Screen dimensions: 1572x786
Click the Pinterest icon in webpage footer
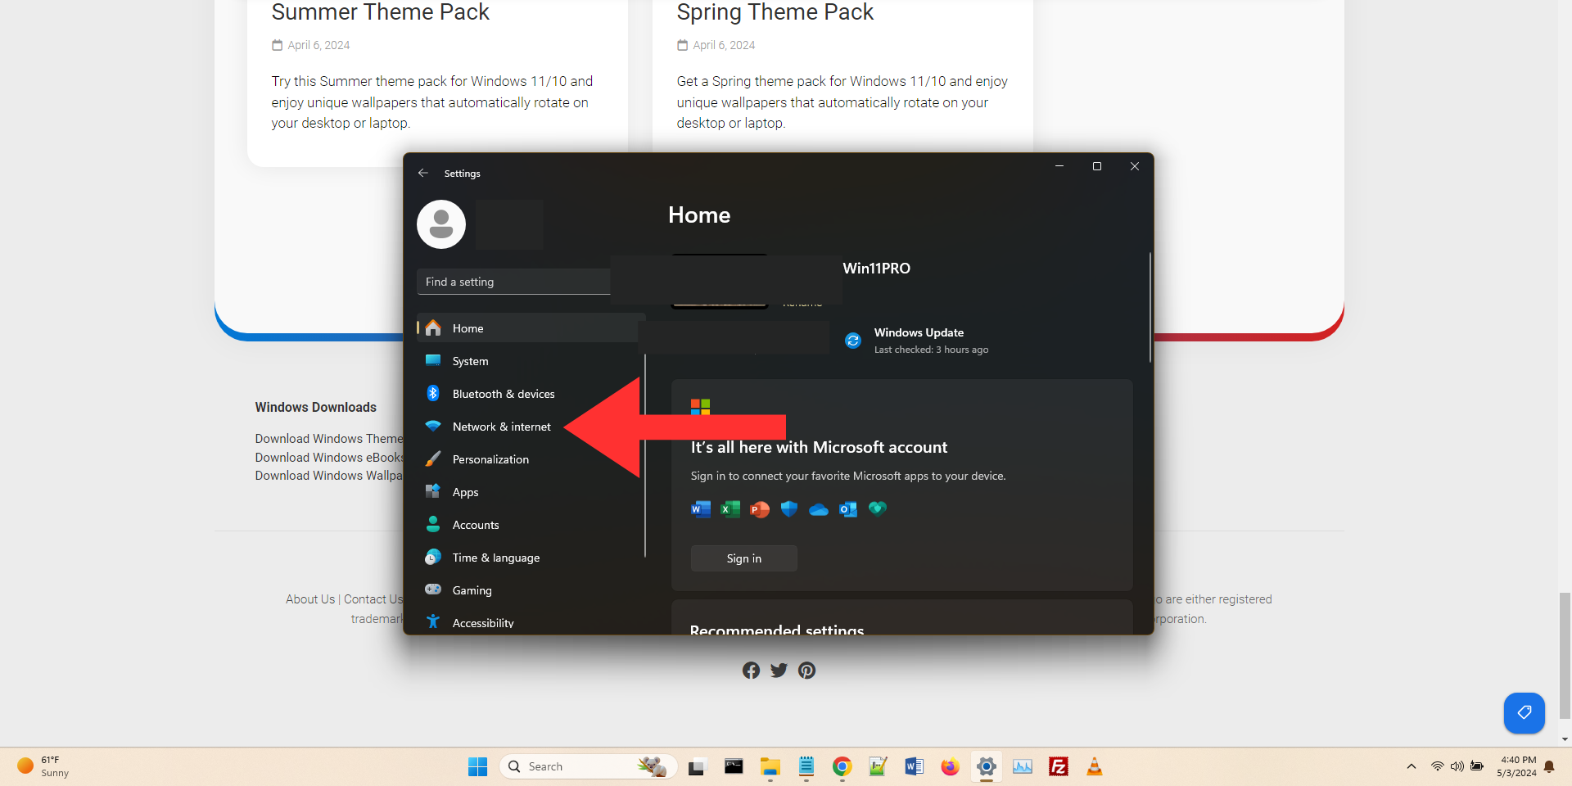point(806,671)
